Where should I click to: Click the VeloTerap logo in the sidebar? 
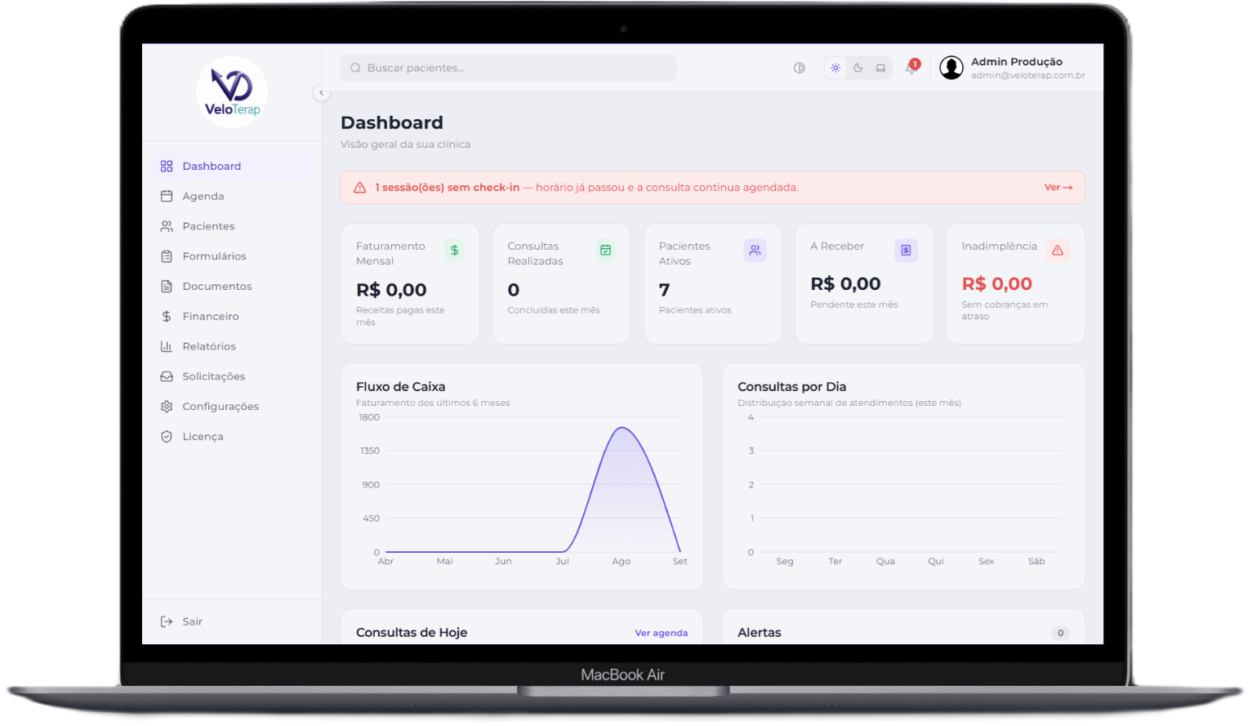click(x=232, y=92)
